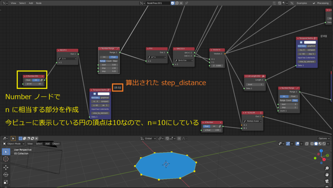This screenshot has height=188, width=333.
Task: Set A Number.001 node to float mode
Action: (28, 80)
